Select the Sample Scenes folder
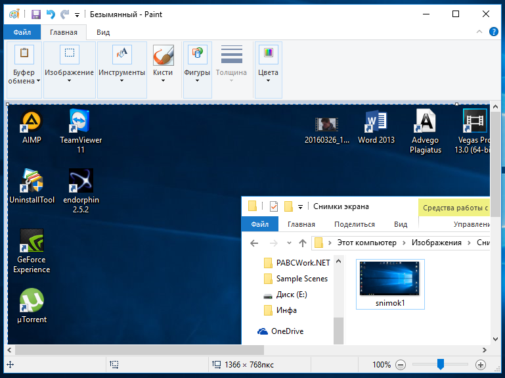The image size is (505, 378). coord(296,279)
